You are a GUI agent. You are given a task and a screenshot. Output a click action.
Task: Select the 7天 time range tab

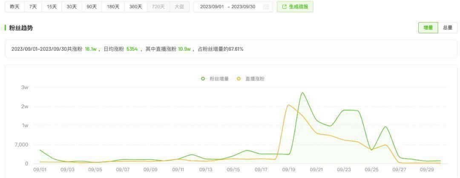pyautogui.click(x=33, y=7)
